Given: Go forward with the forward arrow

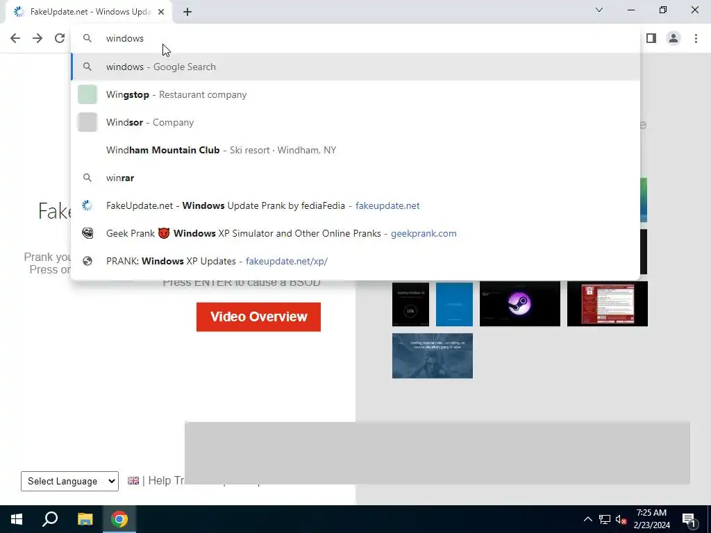Looking at the screenshot, I should point(37,39).
